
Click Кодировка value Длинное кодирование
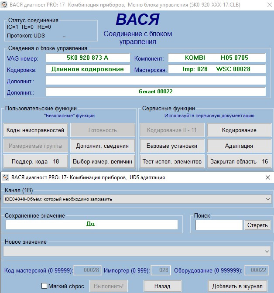88,69
